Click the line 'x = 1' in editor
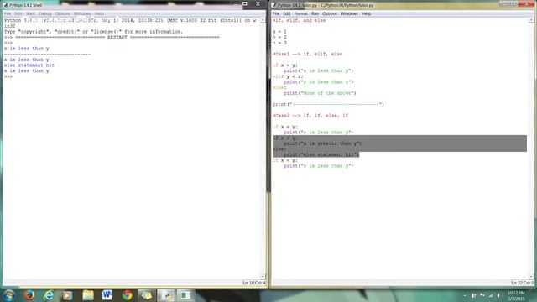The image size is (537, 302). 279,32
